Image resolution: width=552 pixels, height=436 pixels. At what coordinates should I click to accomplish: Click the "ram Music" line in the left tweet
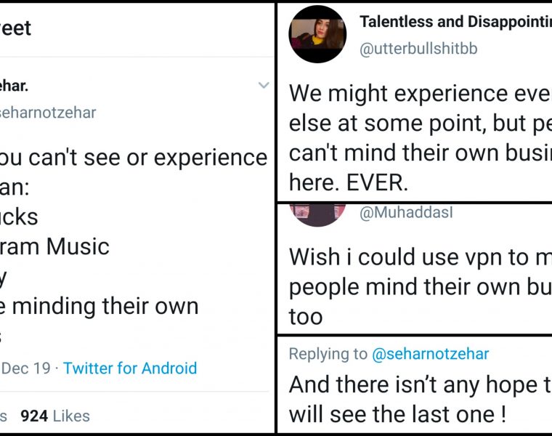coord(54,246)
